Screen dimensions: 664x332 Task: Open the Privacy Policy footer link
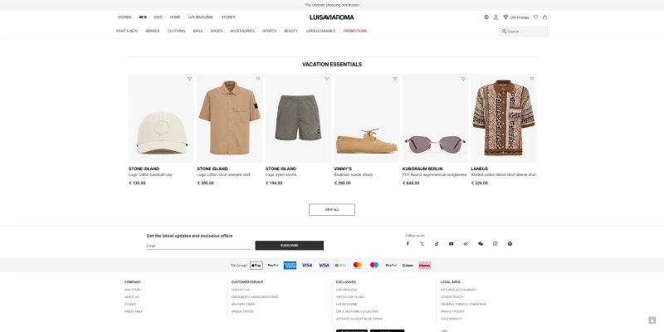452,312
